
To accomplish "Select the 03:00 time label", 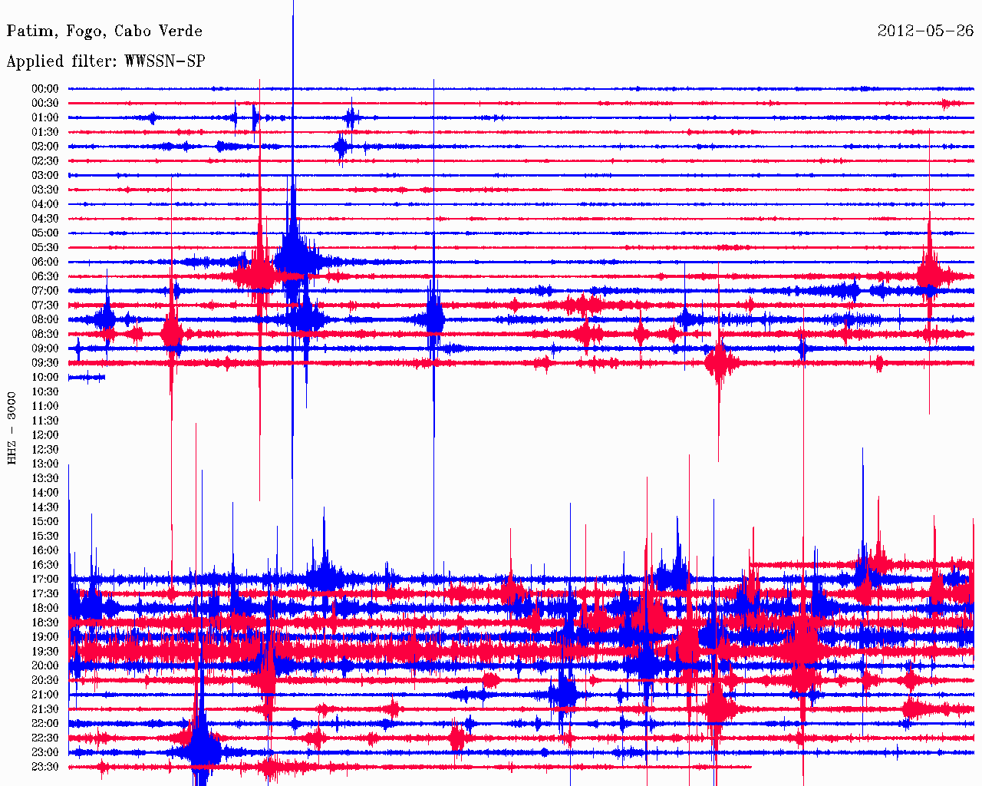I will 45,176.
